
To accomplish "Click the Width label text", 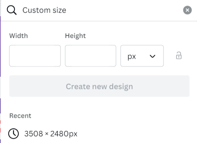I will (x=19, y=36).
